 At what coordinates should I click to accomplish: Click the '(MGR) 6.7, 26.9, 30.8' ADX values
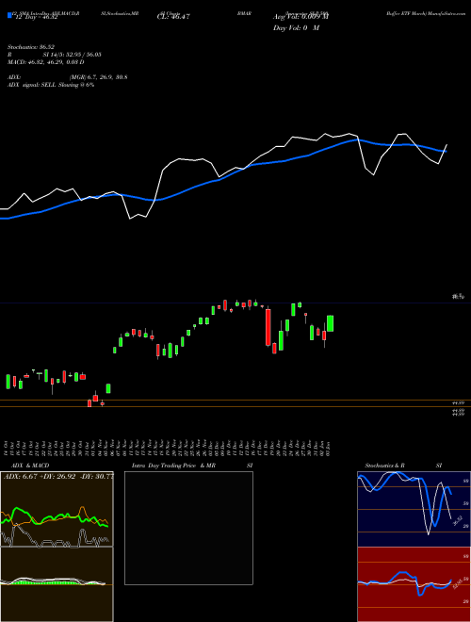coord(99,77)
